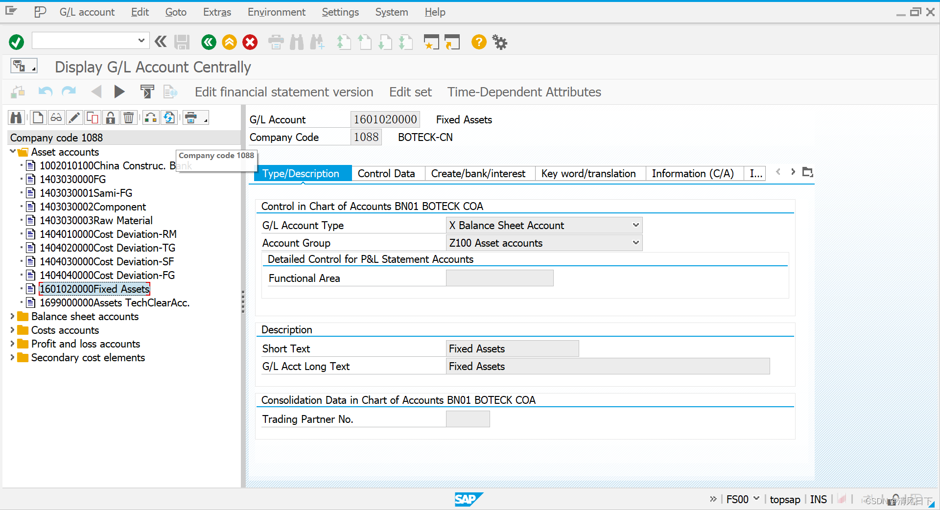Viewport: 940px width, 510px height.
Task: Expand the Balance sheet accounts folder
Action: tap(13, 316)
